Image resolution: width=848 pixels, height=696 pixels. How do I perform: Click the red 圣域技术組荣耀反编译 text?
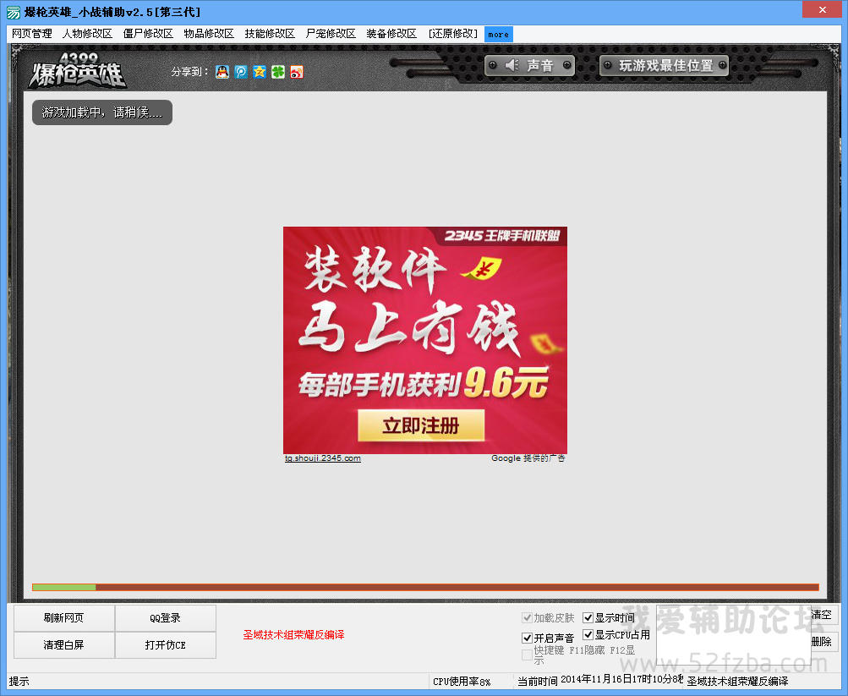(293, 635)
